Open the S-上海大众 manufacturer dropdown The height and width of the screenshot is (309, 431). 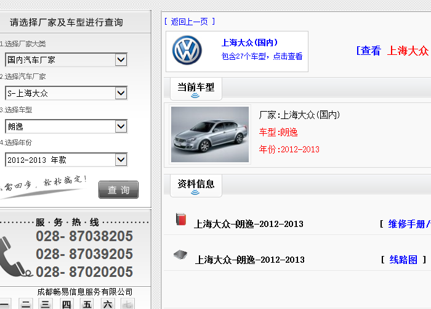coord(66,93)
